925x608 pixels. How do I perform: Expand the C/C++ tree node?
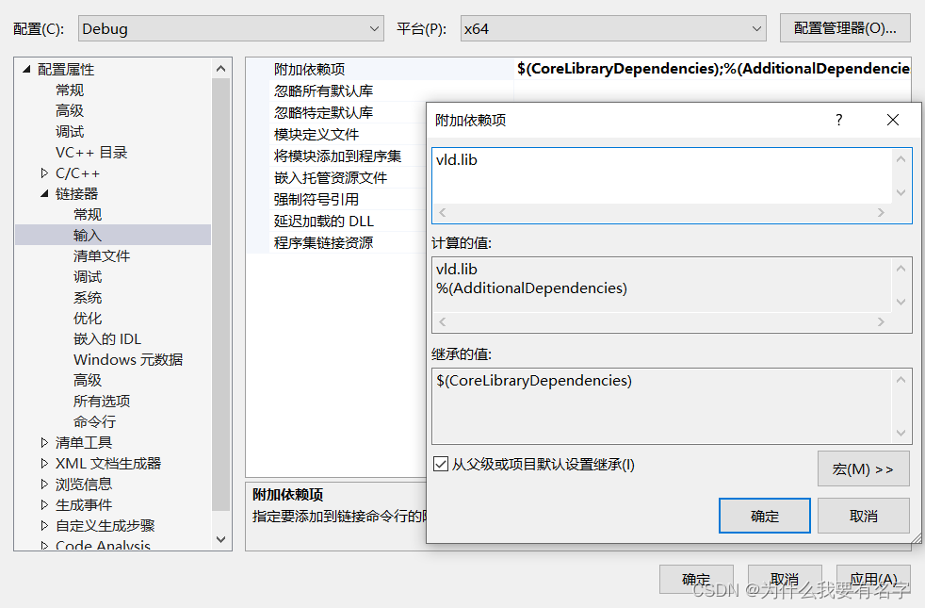point(43,173)
